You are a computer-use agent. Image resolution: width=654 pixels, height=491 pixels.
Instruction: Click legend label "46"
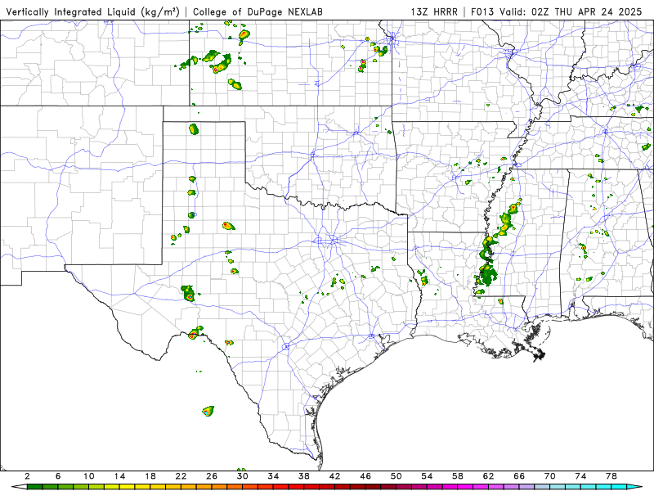point(365,476)
